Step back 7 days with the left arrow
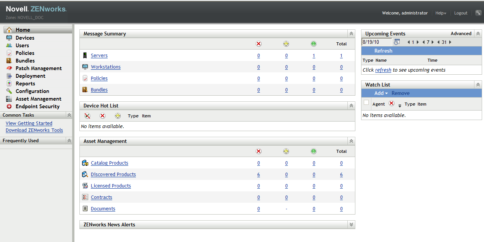 coord(424,42)
